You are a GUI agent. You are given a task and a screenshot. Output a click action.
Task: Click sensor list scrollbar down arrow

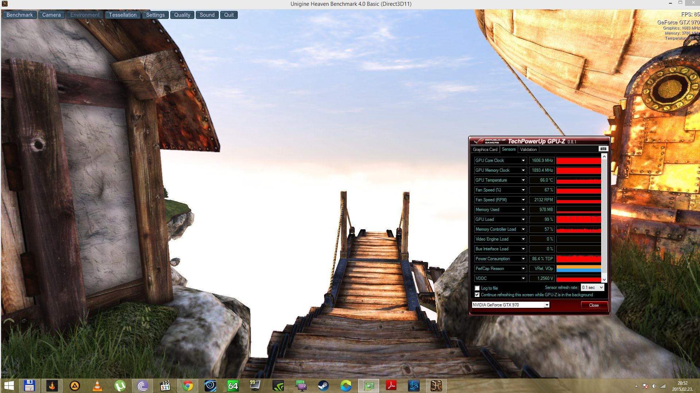pyautogui.click(x=604, y=279)
